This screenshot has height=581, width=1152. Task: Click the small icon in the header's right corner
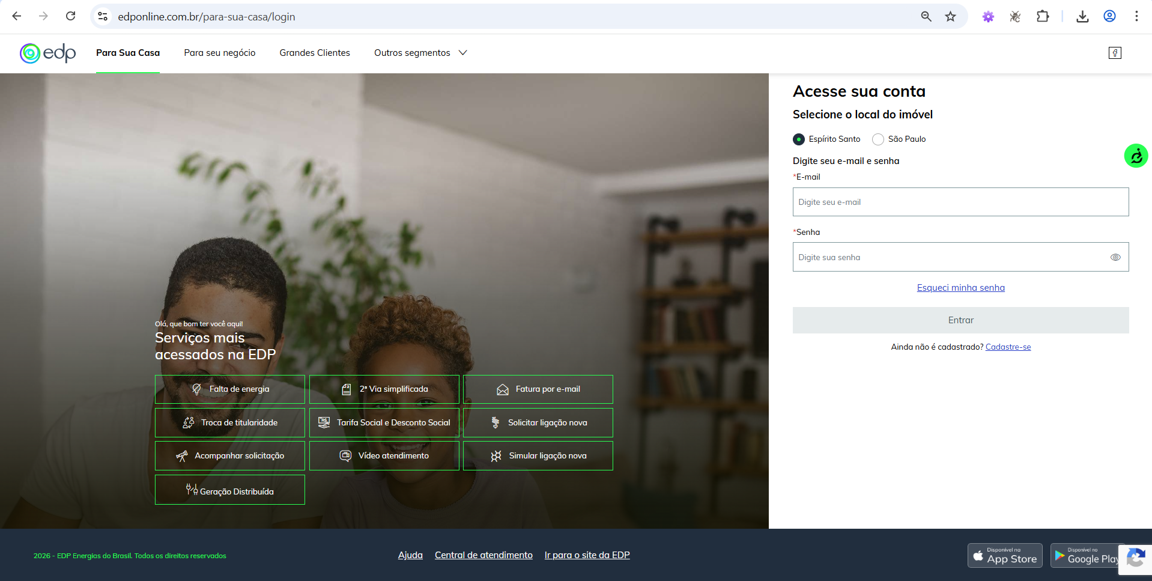1114,53
